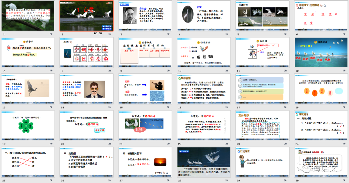Viewport: 349px width, 183px height.
Task: Select slide 22 paragraph text slide
Action: (204, 126)
